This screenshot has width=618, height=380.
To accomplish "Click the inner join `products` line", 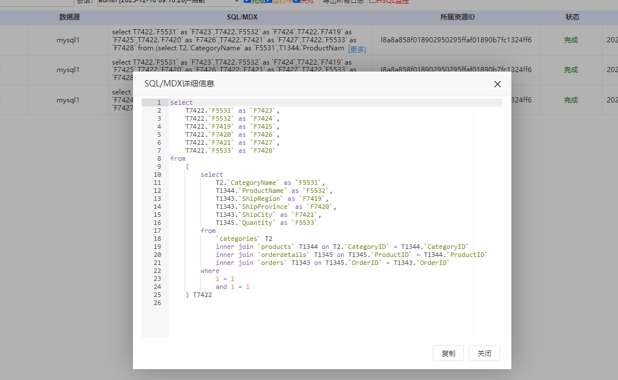I will pyautogui.click(x=342, y=247).
